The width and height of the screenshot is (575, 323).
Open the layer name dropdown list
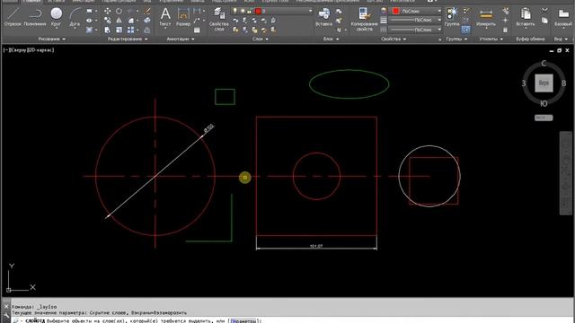(310, 11)
